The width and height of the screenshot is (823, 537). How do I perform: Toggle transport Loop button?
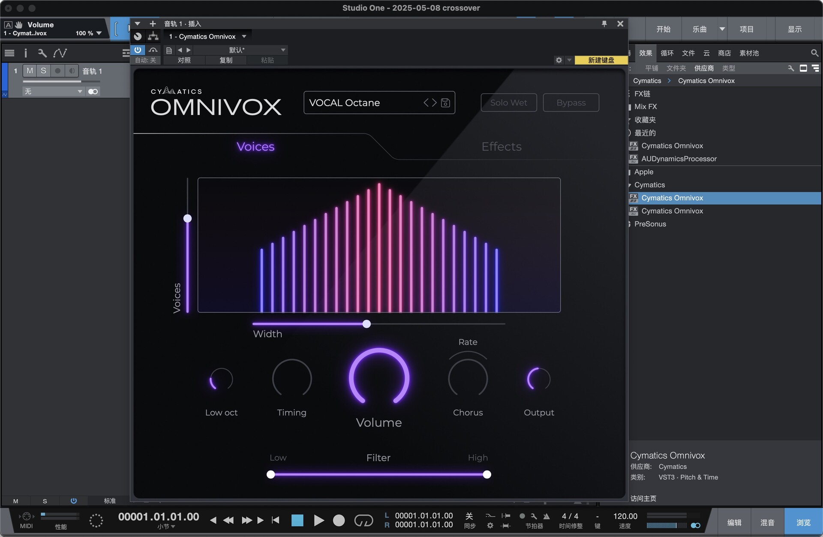363,520
